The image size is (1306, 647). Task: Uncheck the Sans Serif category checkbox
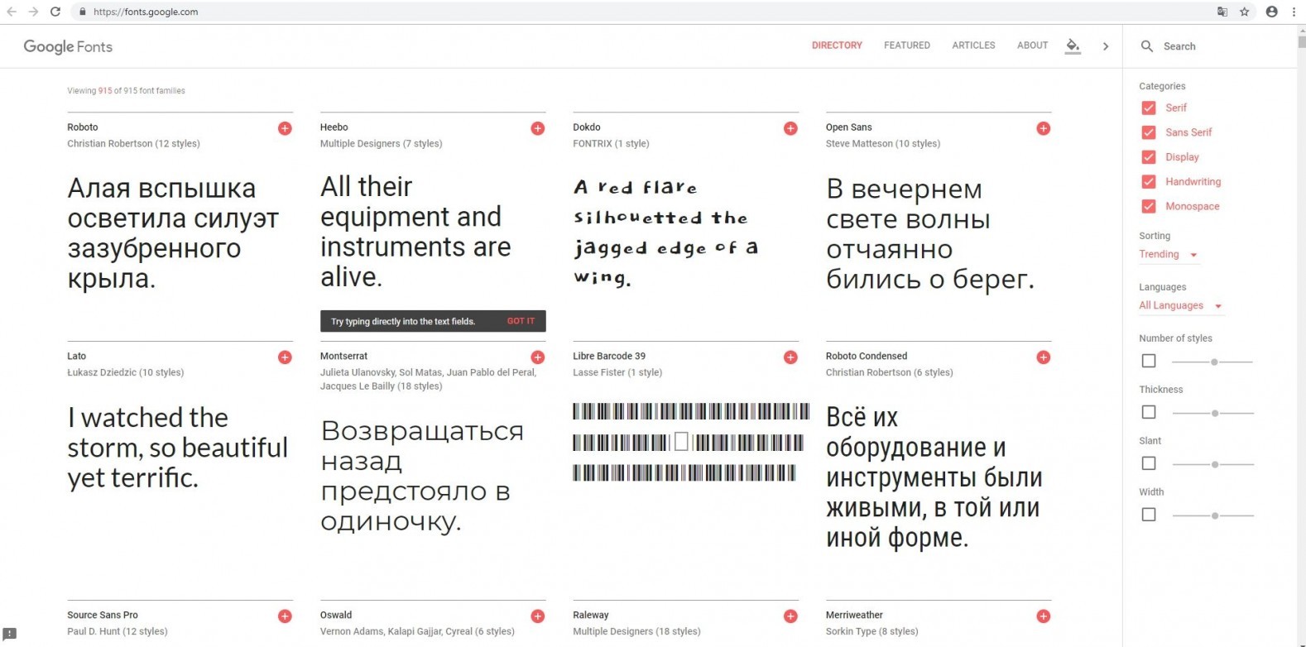click(1149, 132)
